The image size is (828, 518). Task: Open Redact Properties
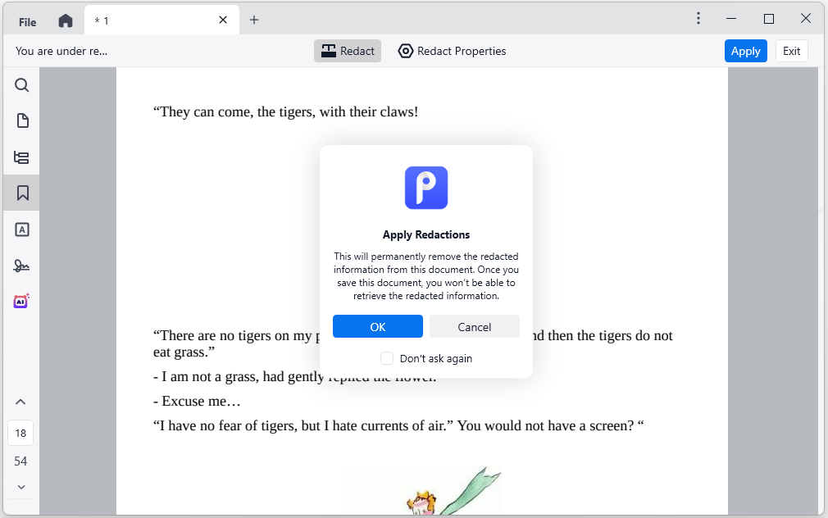point(452,51)
